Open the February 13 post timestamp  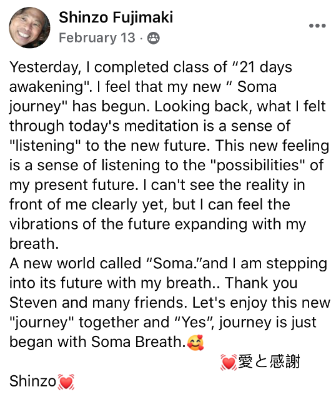97,38
